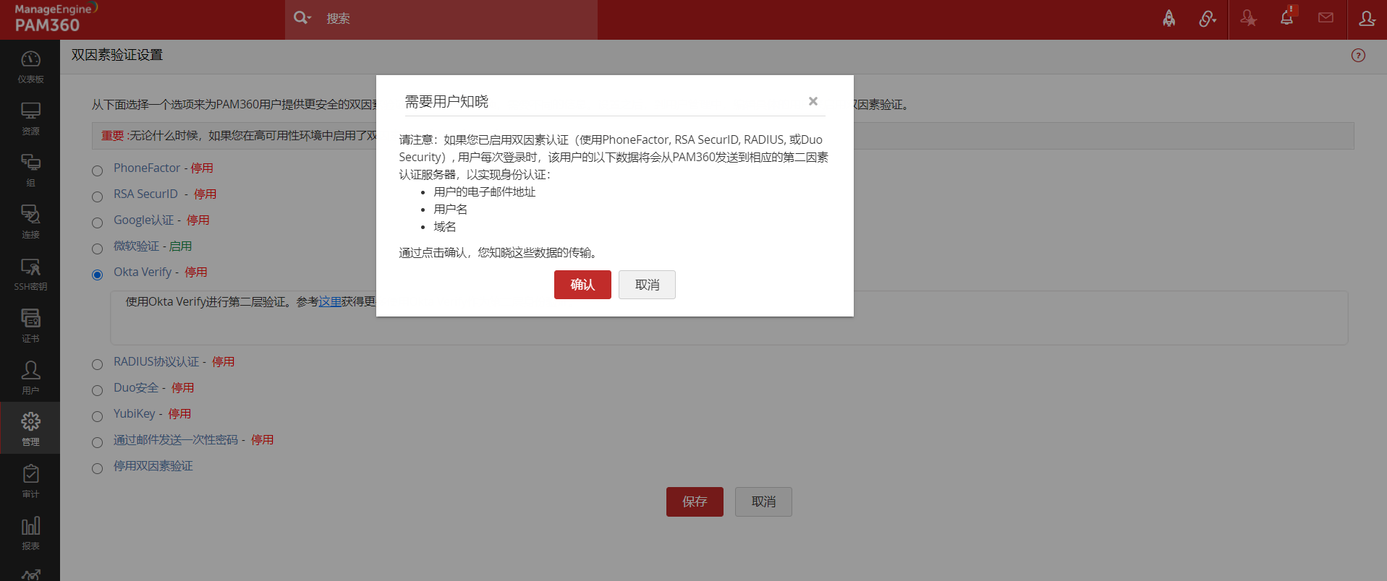
Task: Open the SSH Keys (SSH密钥) sidebar icon
Action: [x=30, y=274]
